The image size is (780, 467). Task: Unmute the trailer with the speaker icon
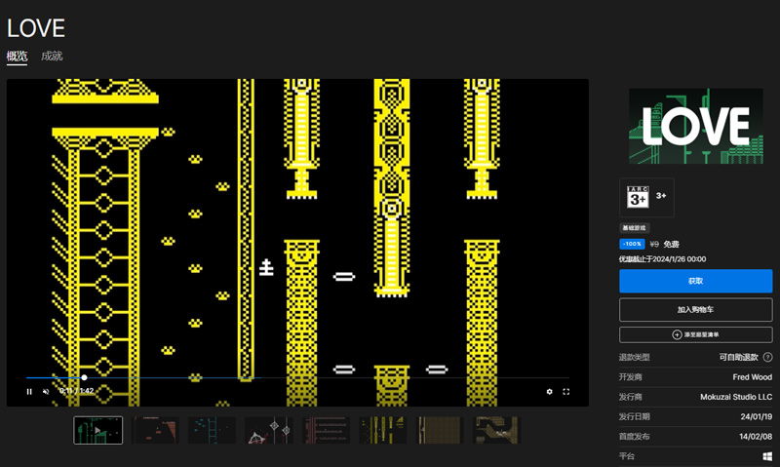pos(46,391)
